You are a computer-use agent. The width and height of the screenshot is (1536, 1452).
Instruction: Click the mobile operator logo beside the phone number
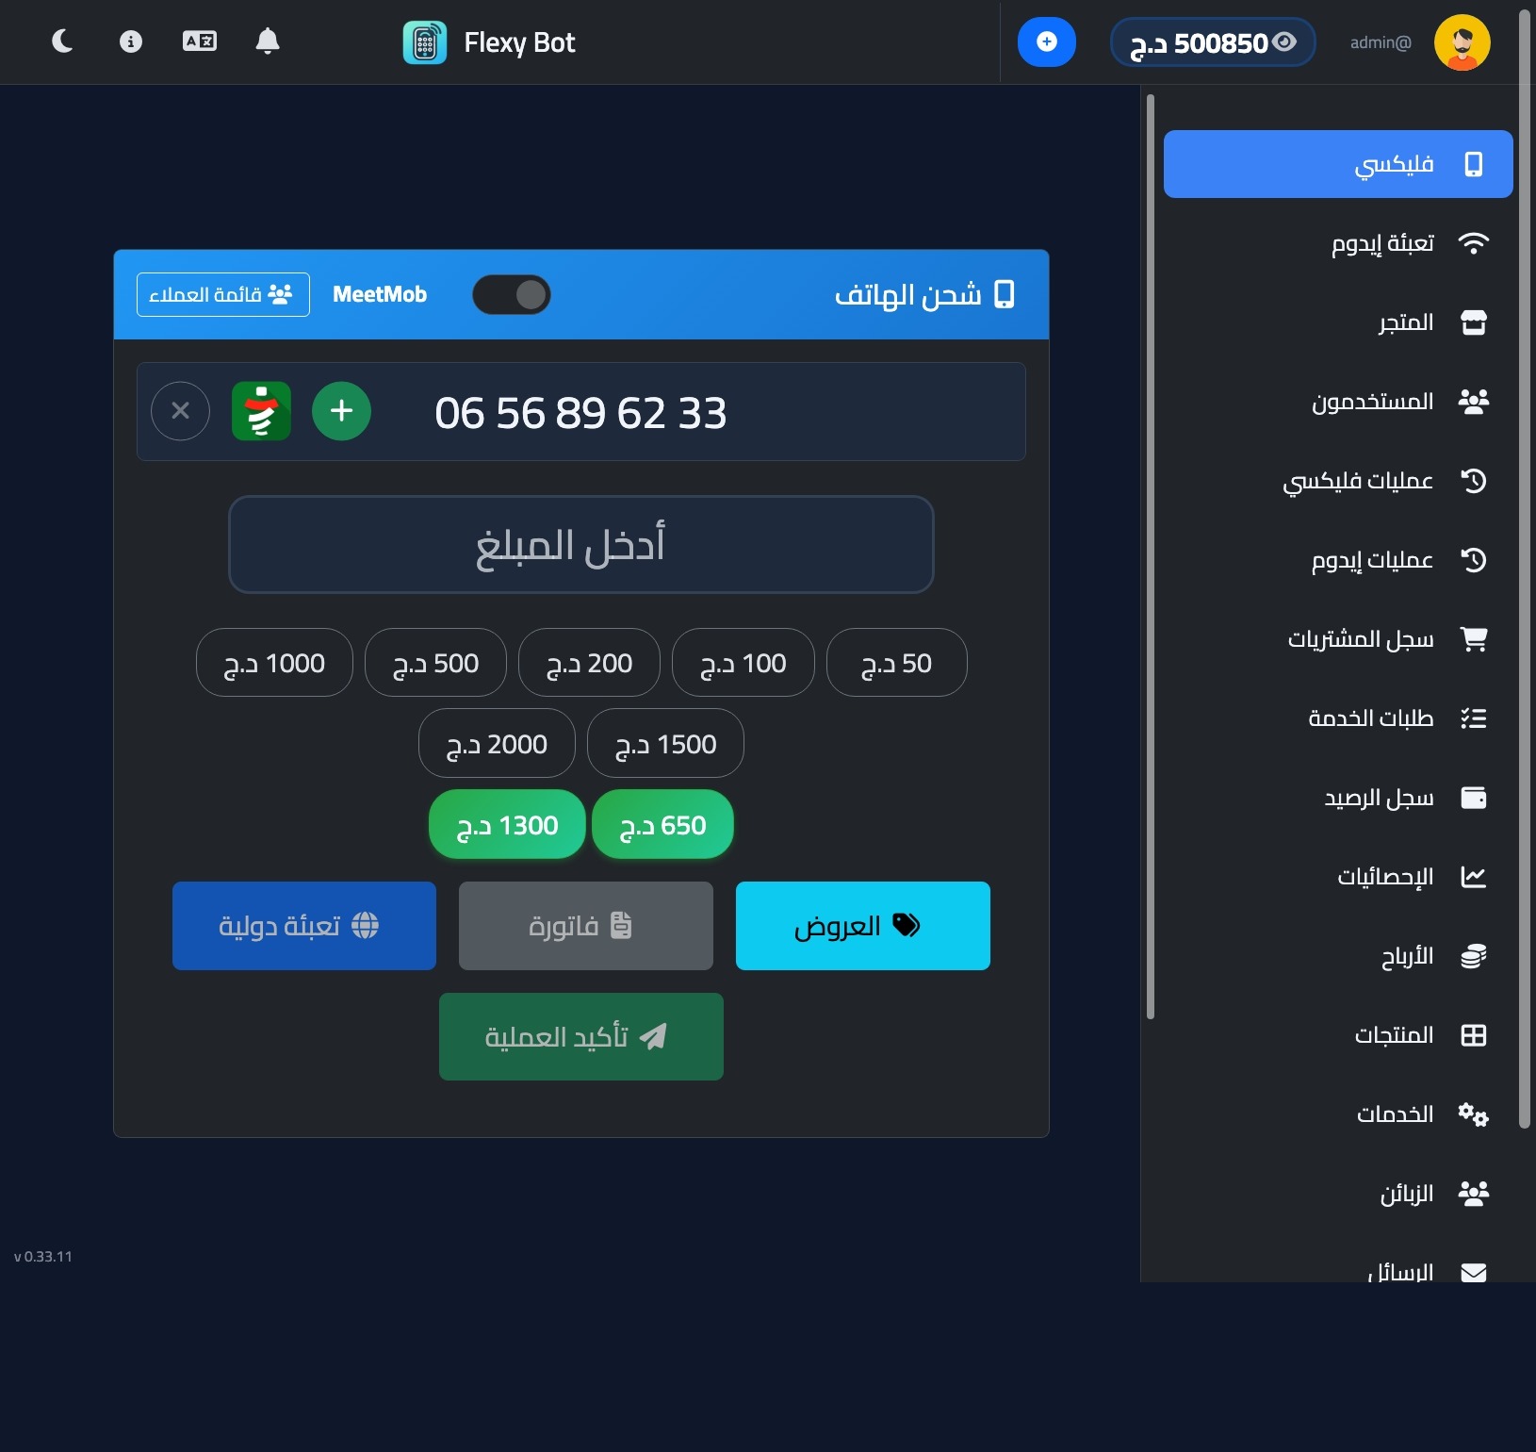click(x=261, y=411)
